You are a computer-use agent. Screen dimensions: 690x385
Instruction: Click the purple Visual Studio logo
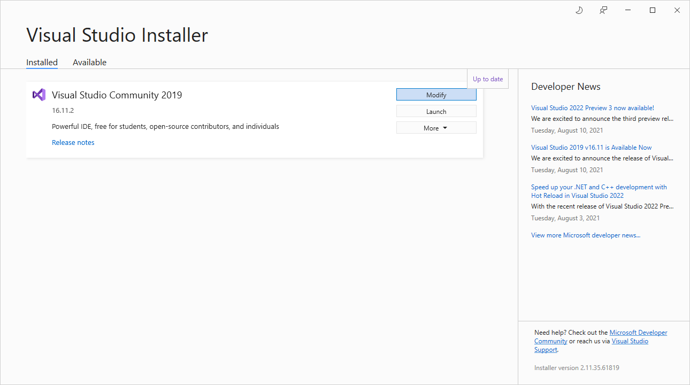click(x=39, y=95)
